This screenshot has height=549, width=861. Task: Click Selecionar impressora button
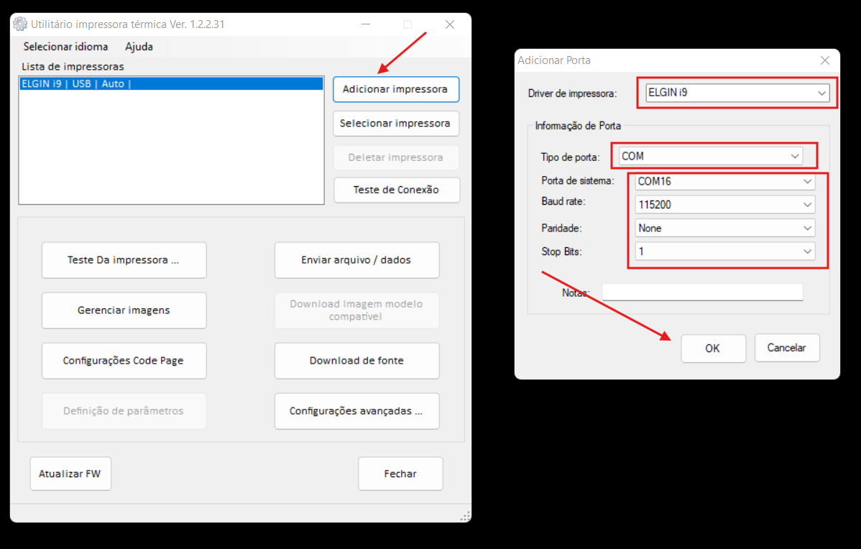click(x=395, y=123)
